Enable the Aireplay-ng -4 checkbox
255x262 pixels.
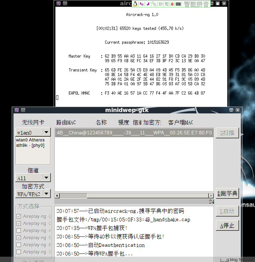tap(19, 231)
